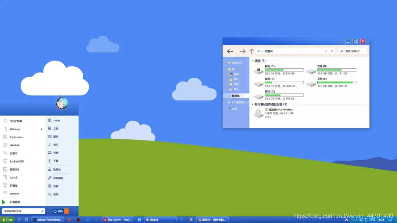Click the vmware program icon
Screen dimensions: 397x223
pos(5,194)
